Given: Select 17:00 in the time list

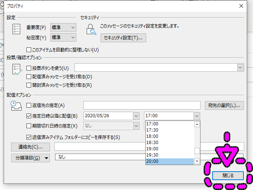Looking at the screenshot, I should (170, 124).
